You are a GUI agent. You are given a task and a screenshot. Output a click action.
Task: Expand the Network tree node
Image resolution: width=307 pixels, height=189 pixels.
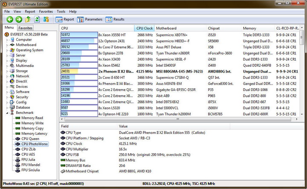(x=7, y=76)
